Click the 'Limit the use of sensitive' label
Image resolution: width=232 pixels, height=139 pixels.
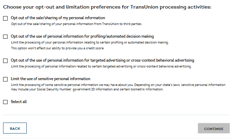click(50, 79)
